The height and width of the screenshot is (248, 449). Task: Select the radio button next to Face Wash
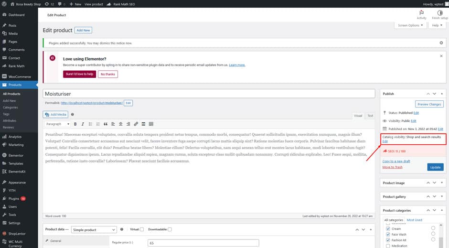click(x=433, y=234)
